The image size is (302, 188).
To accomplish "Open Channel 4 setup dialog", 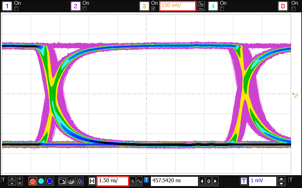I will point(213,6).
